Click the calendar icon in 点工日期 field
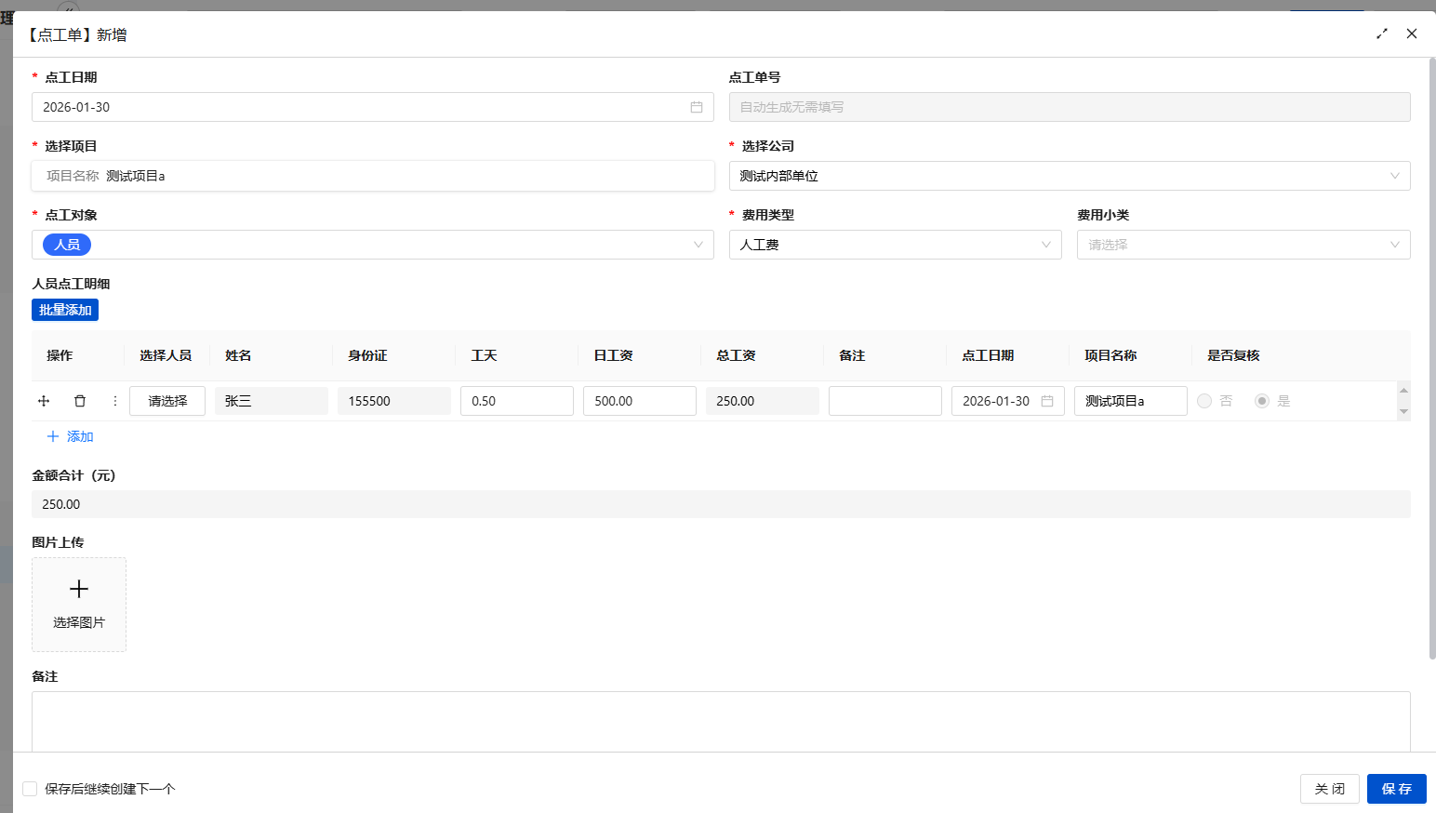1436x813 pixels. (x=696, y=107)
